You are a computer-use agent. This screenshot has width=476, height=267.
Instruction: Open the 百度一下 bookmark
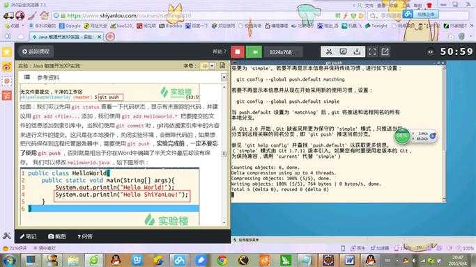click(x=197, y=26)
